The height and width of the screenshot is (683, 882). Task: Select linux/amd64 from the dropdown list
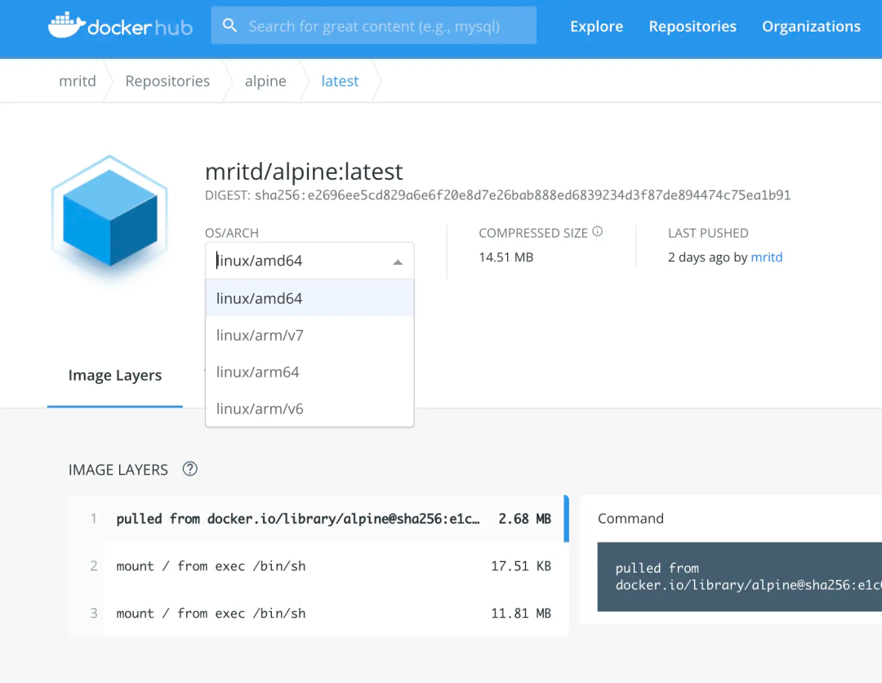point(310,298)
